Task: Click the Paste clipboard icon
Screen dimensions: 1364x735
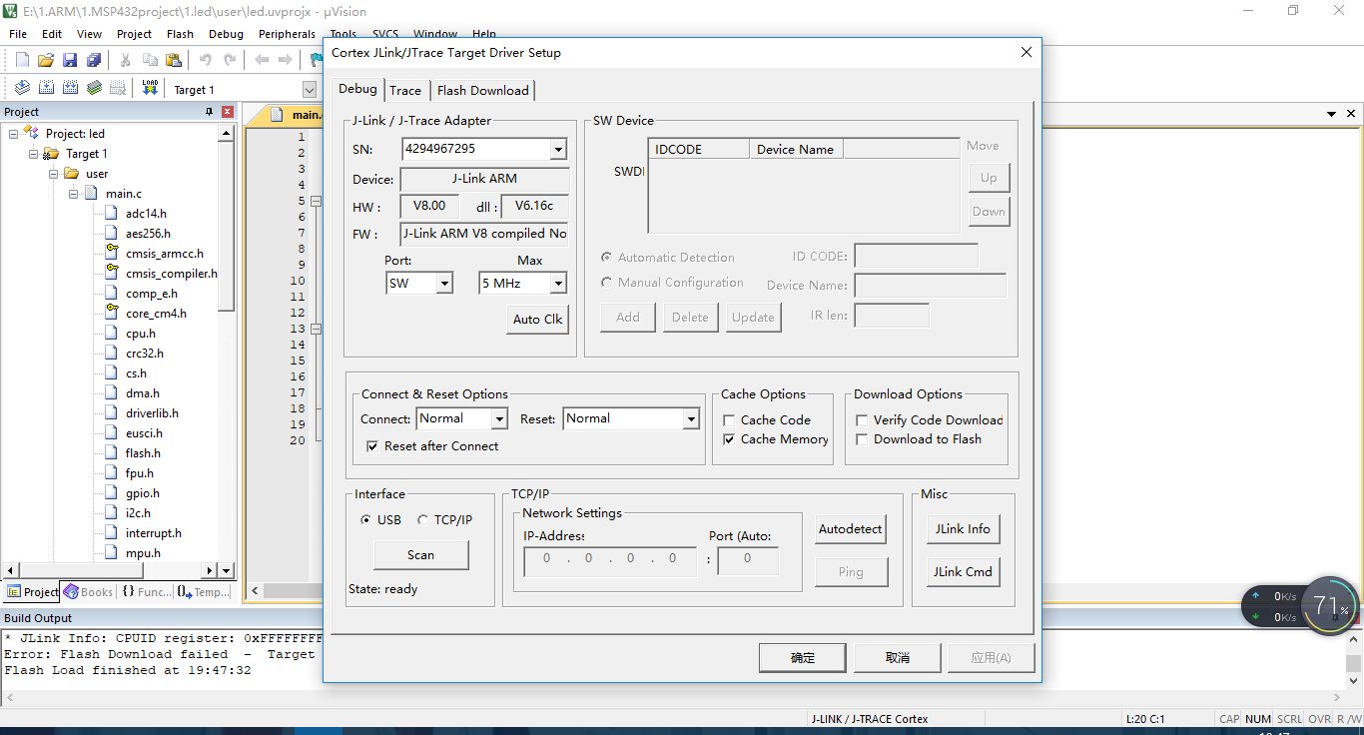Action: (x=174, y=60)
